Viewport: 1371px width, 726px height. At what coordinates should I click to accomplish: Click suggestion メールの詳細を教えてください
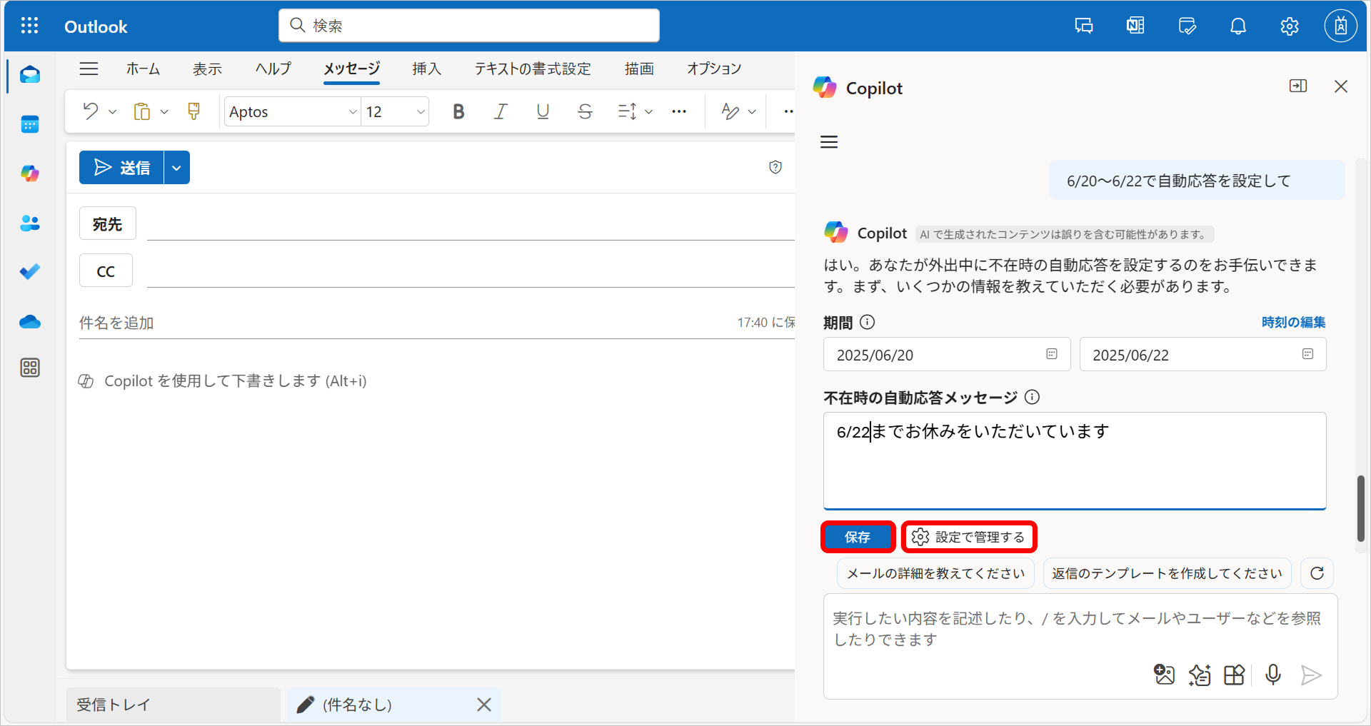click(x=935, y=573)
